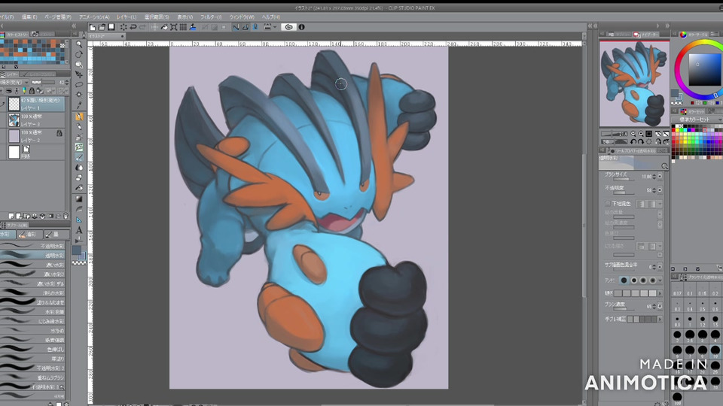Open the レイヤー menu
Viewport: 723px width, 406px height.
pos(125,16)
